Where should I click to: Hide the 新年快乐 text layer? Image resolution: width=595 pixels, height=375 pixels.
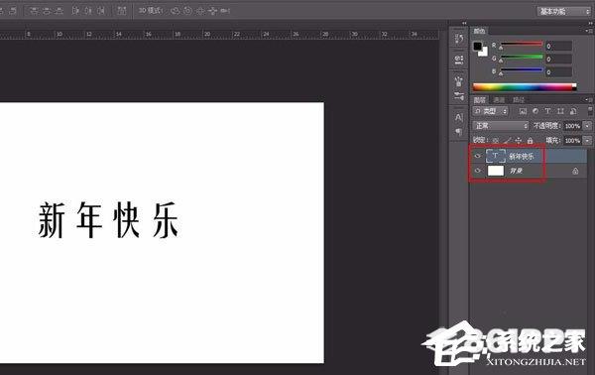[x=478, y=156]
